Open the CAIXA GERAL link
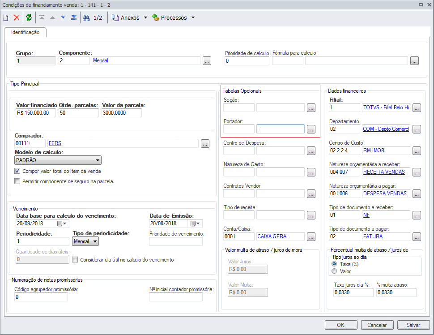434x335 pixels. [x=273, y=236]
